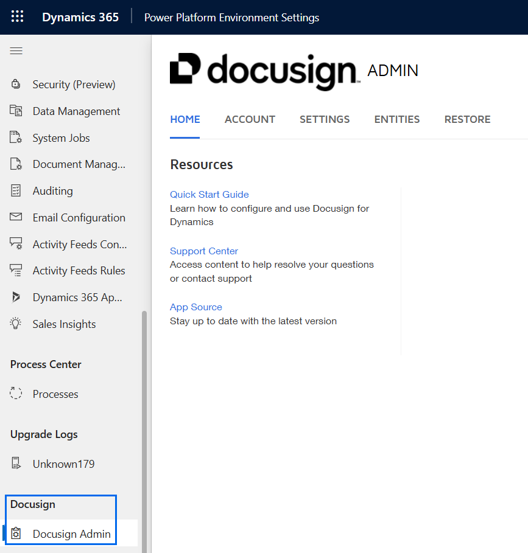
Task: Click the Sales Insights lightbulb icon
Action: click(x=16, y=324)
